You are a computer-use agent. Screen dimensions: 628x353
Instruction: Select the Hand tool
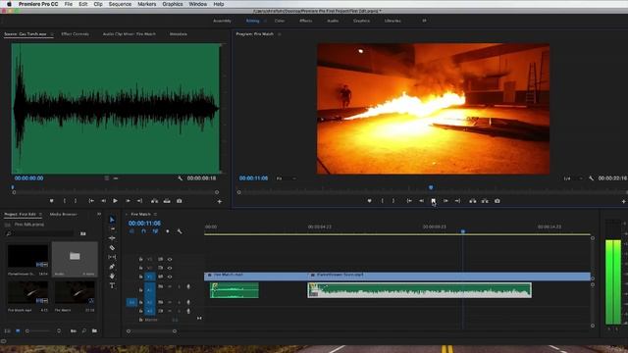(x=112, y=277)
